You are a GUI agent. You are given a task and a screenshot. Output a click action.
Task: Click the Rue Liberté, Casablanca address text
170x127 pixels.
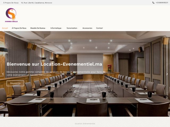tap(36, 3)
